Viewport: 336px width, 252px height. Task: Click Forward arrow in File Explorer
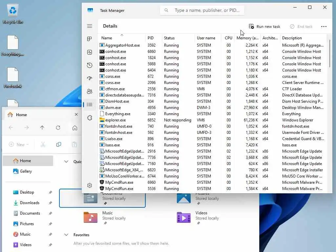click(x=27, y=128)
